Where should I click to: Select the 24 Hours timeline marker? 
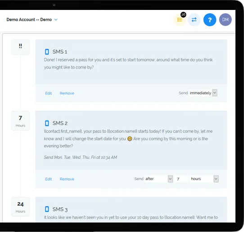20,207
